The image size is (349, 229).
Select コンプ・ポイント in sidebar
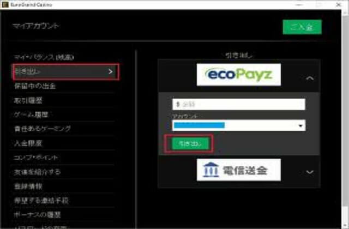36,158
